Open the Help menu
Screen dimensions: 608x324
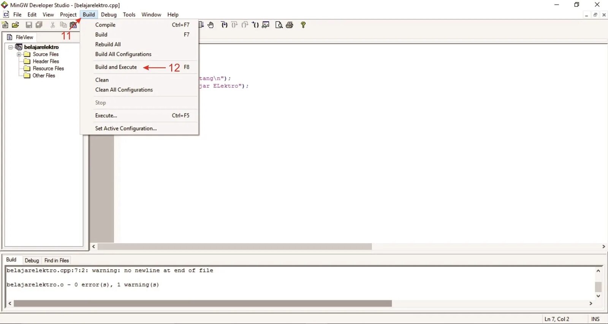tap(173, 14)
